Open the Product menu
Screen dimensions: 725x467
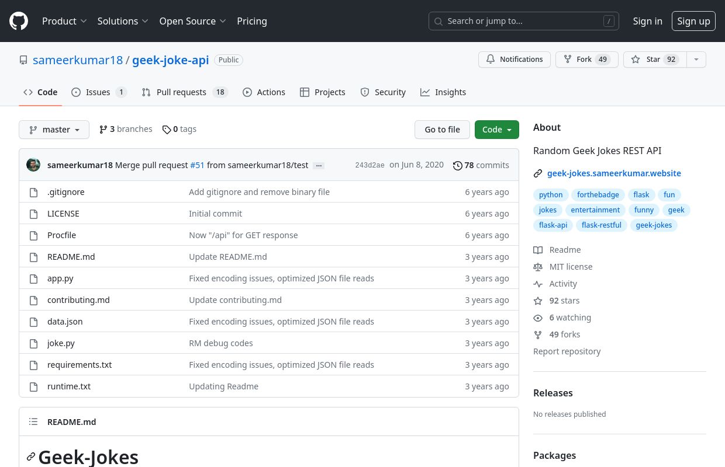tap(64, 21)
